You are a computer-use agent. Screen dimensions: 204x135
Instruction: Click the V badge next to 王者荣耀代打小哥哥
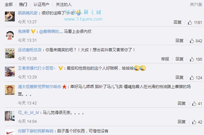point(60,68)
